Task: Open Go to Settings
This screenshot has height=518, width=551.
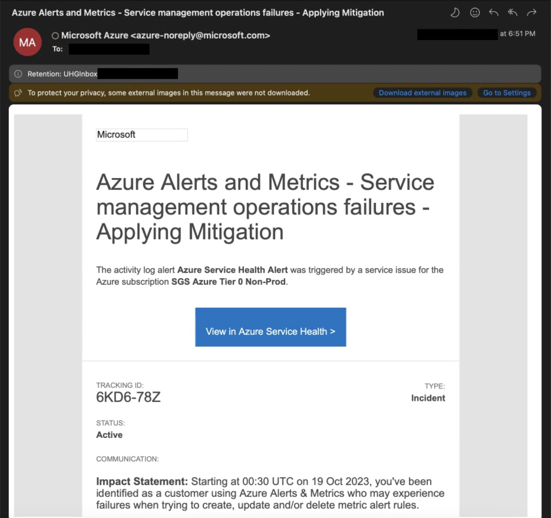Action: click(x=507, y=93)
